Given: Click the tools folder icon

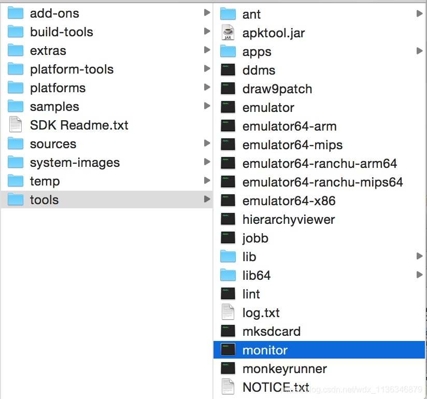Looking at the screenshot, I should tap(16, 199).
